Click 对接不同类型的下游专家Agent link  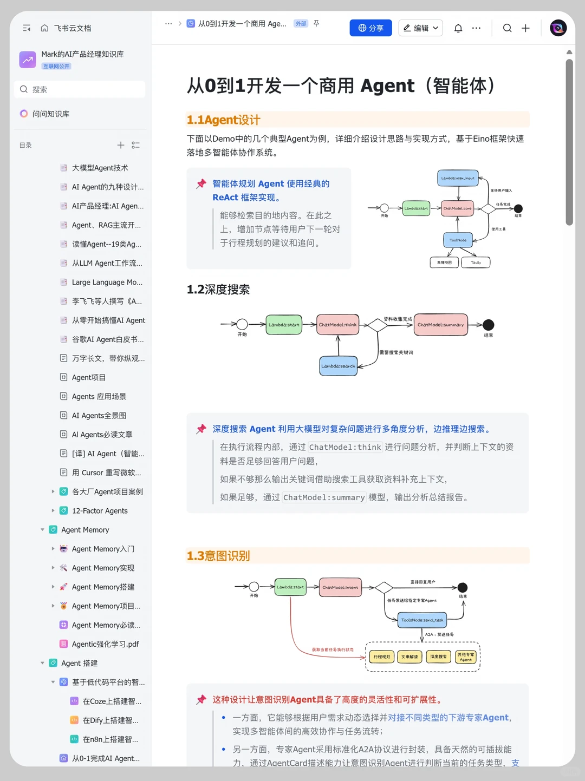pyautogui.click(x=448, y=717)
